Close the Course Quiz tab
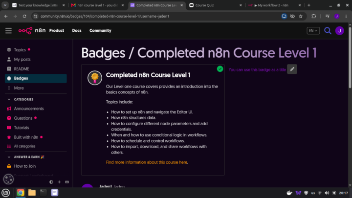Viewport: 352px width, 198px height. (241, 5)
